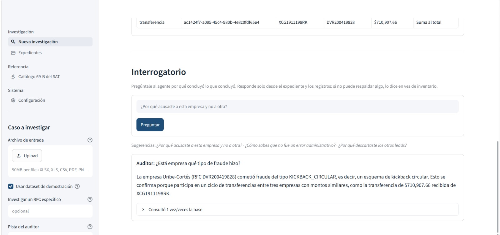Click the folder icon next to Expedientes

click(x=13, y=53)
